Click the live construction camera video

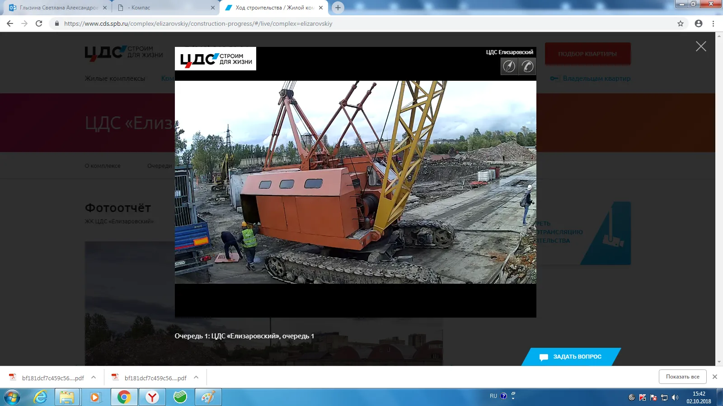point(356,182)
